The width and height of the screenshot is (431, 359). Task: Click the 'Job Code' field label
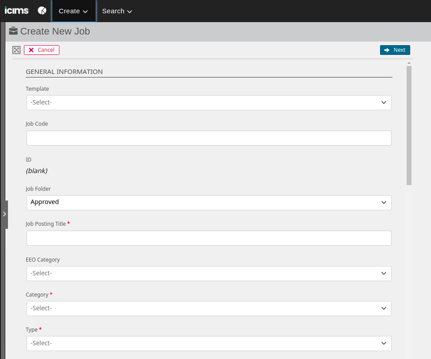click(37, 124)
